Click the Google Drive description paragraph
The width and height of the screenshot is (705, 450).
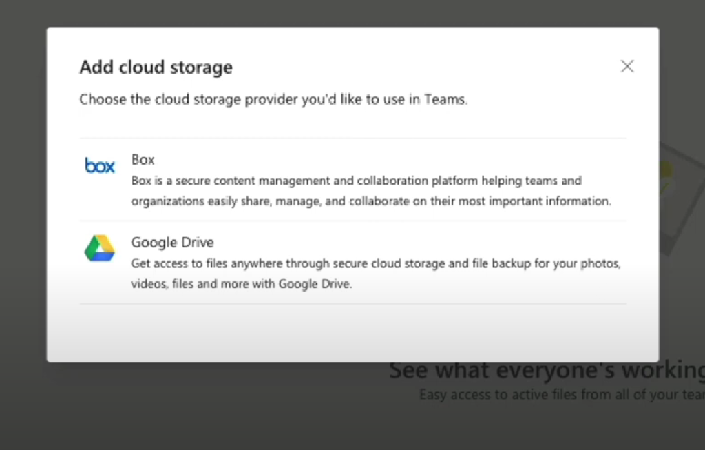point(376,273)
